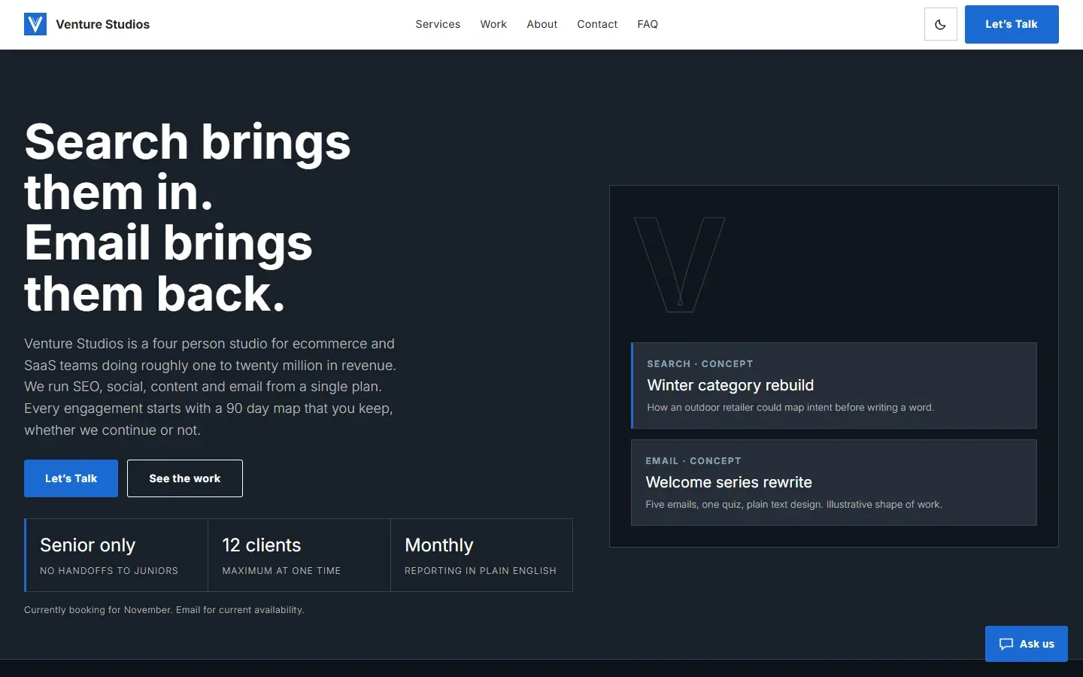Viewport: 1083px width, 677px height.
Task: Go to the Work navigation link
Action: click(493, 24)
